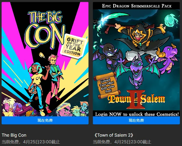This screenshot has width=182, height=146.
Task: Click Town of Salem 2 free-until April 25 text
Action: point(122,142)
